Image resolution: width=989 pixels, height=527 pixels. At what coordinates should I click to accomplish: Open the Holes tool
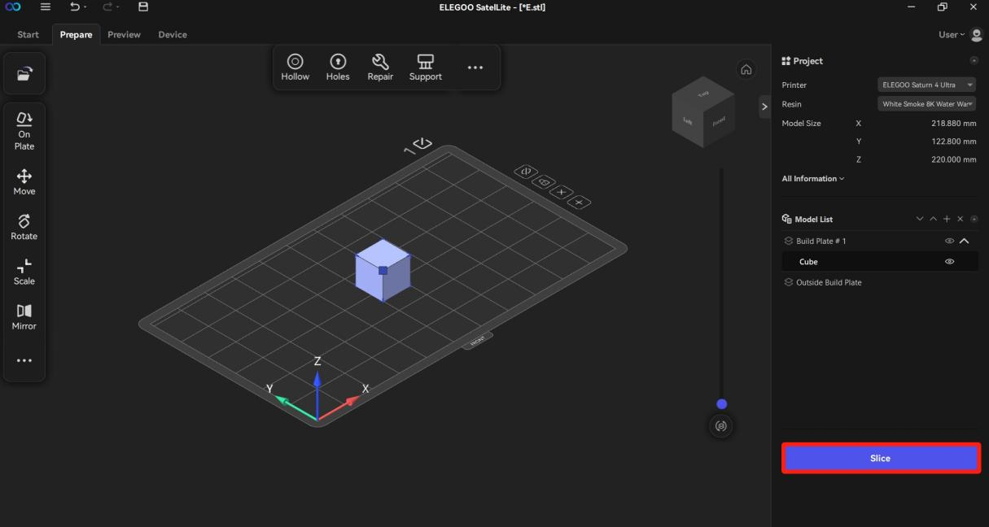337,68
